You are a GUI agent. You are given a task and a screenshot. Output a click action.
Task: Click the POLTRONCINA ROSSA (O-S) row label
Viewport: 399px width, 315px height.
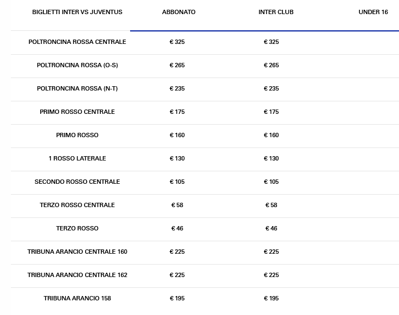coord(77,65)
